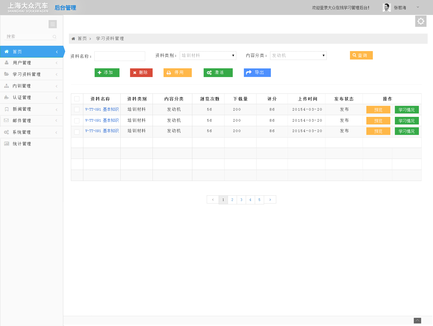Go to previous page arrow in pagination
Image resolution: width=433 pixels, height=326 pixels.
pos(213,200)
